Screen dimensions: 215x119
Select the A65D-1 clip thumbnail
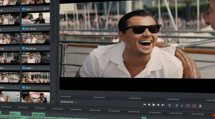(36, 77)
